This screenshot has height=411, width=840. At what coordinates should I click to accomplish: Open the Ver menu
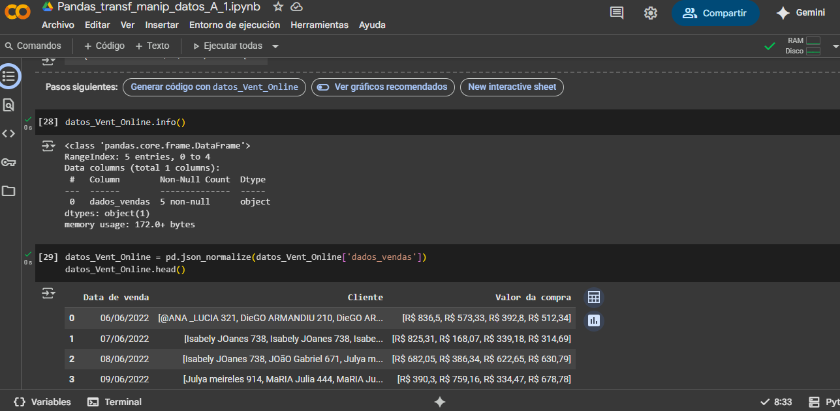pyautogui.click(x=128, y=25)
